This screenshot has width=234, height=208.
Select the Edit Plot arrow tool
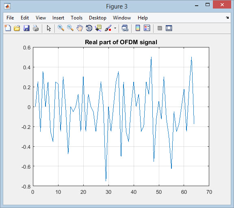click(x=49, y=28)
